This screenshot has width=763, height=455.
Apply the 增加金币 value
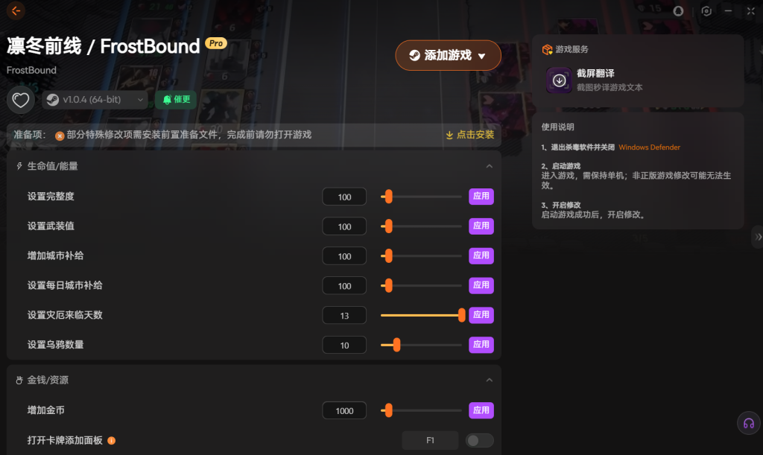(x=481, y=410)
